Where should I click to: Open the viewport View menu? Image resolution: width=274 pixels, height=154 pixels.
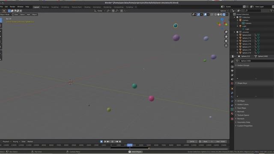(16, 15)
